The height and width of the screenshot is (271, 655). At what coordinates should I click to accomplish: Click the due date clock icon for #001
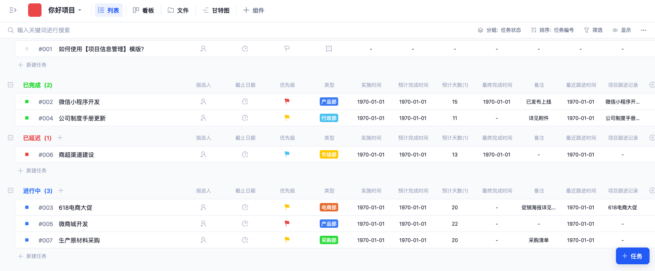[245, 49]
